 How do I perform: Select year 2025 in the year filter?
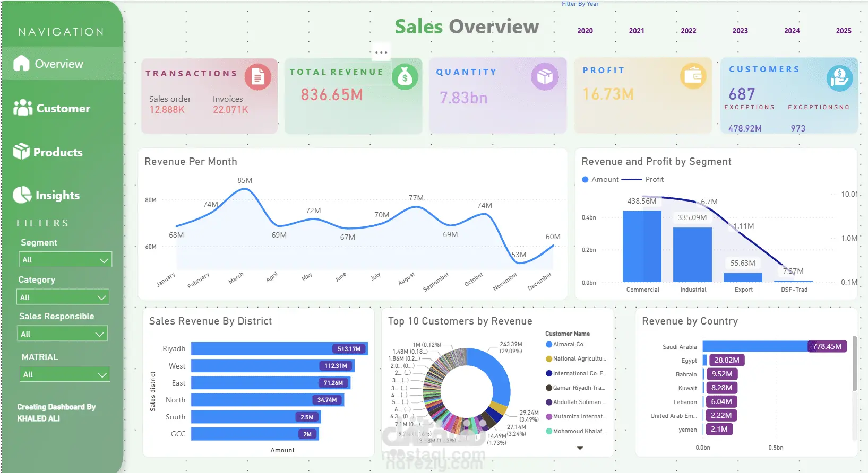pos(844,31)
